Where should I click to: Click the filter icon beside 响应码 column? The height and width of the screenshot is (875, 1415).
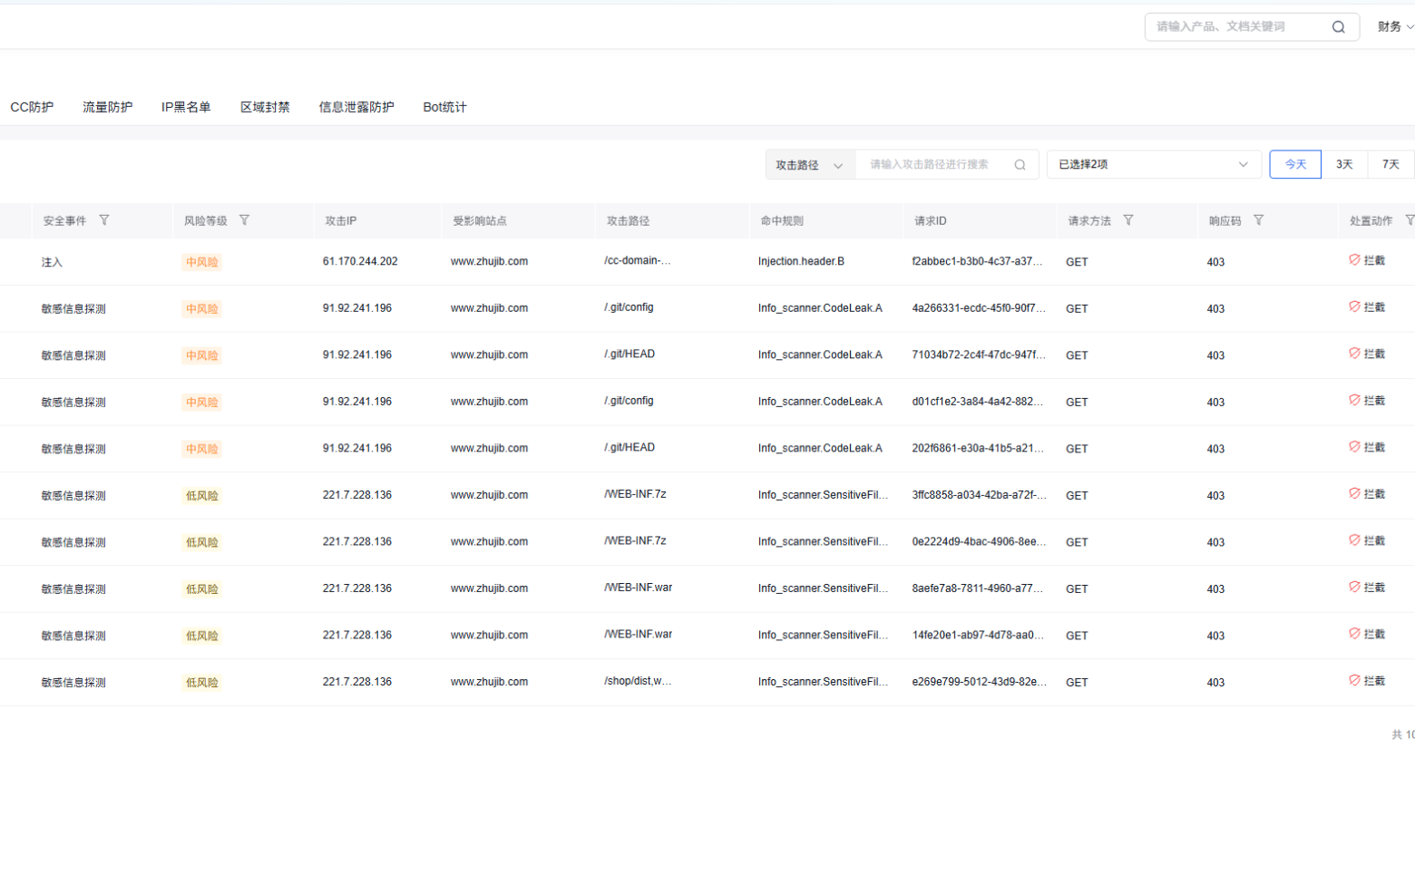point(1258,220)
